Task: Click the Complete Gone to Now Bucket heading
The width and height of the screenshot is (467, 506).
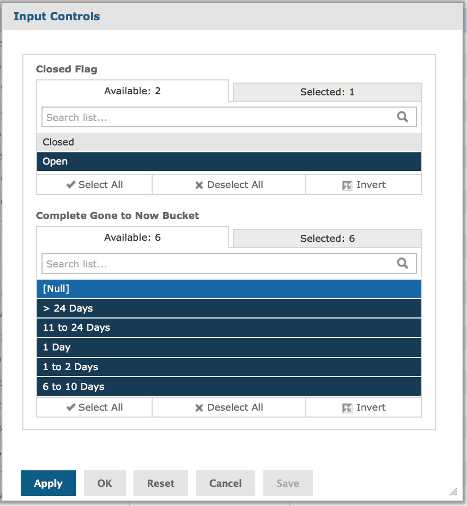Action: [x=118, y=215]
